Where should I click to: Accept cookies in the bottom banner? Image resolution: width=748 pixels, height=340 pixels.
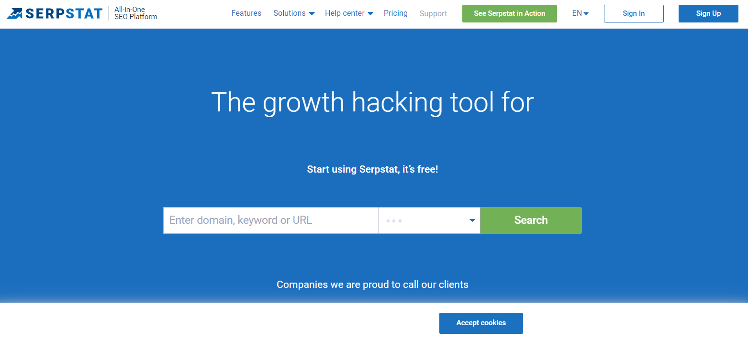pos(481,323)
